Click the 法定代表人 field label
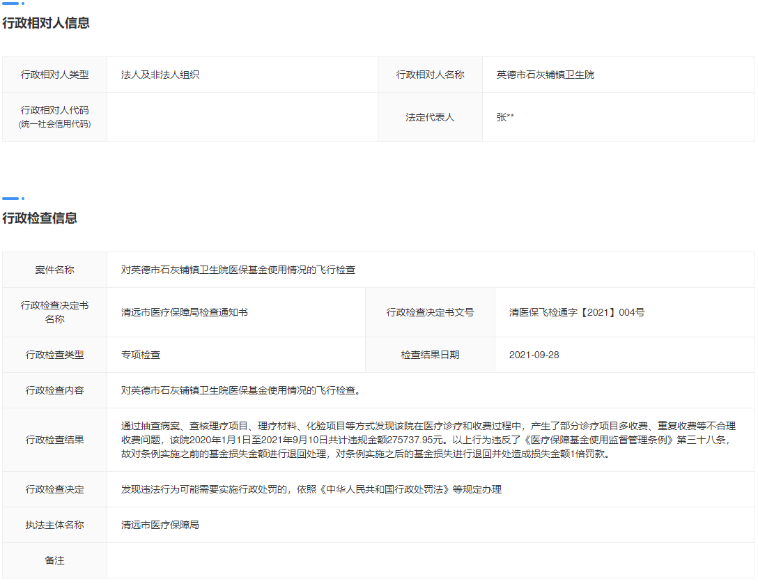Image resolution: width=758 pixels, height=584 pixels. [430, 117]
